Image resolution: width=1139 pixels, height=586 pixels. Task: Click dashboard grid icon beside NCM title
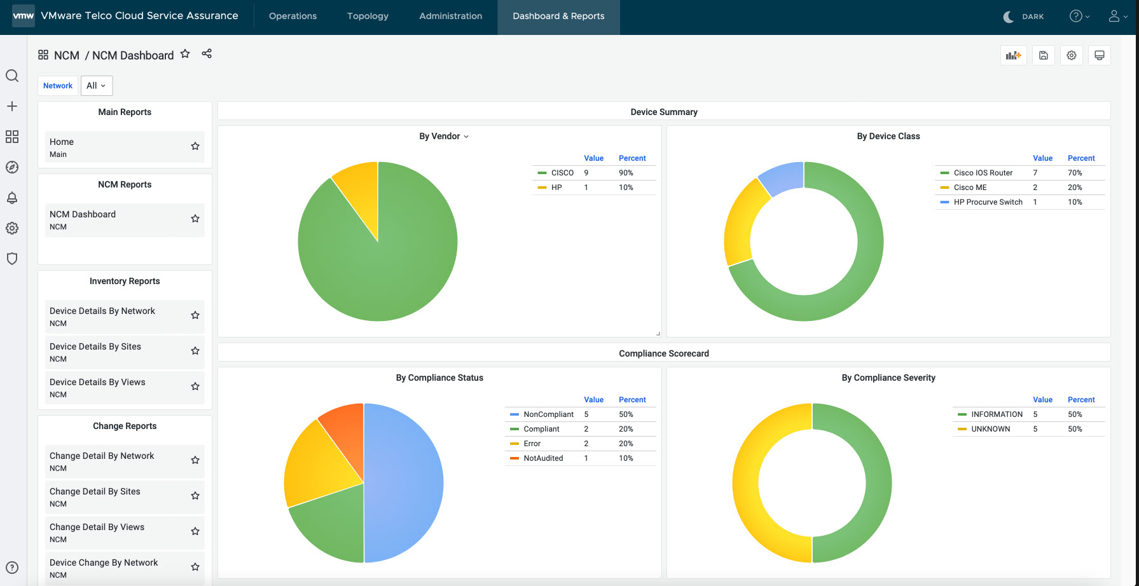pyautogui.click(x=43, y=55)
